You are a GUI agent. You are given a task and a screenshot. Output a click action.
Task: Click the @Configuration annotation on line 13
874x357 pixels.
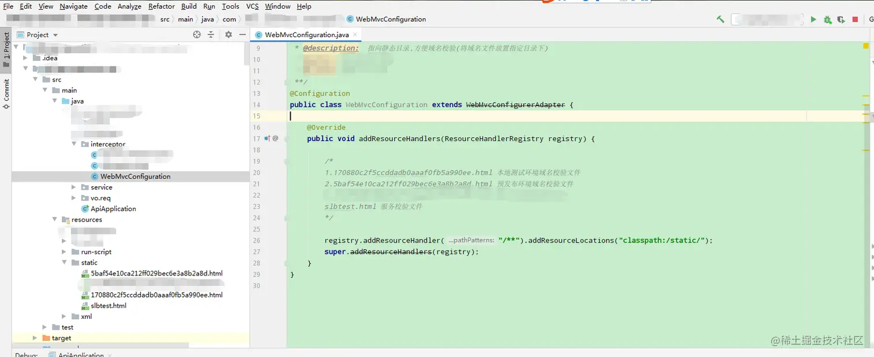click(x=320, y=93)
